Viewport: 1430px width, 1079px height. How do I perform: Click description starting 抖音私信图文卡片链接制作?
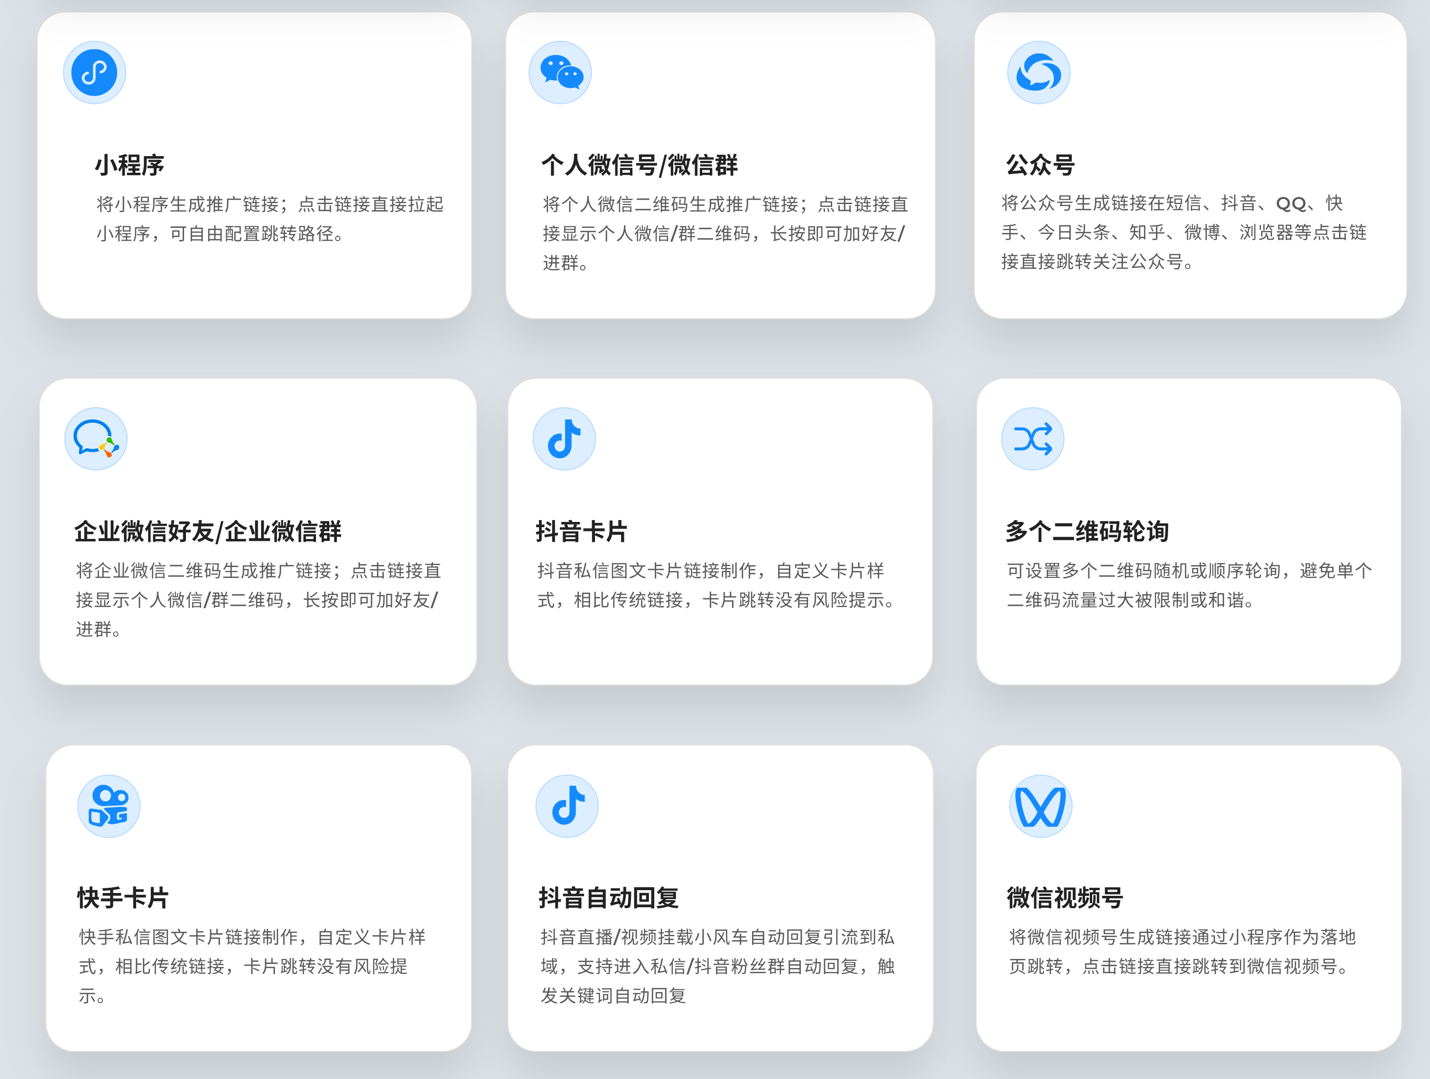tap(717, 585)
